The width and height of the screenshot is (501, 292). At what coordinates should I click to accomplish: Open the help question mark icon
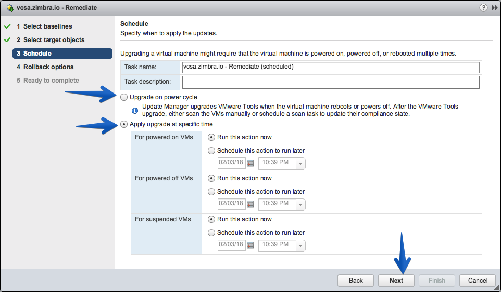point(483,8)
